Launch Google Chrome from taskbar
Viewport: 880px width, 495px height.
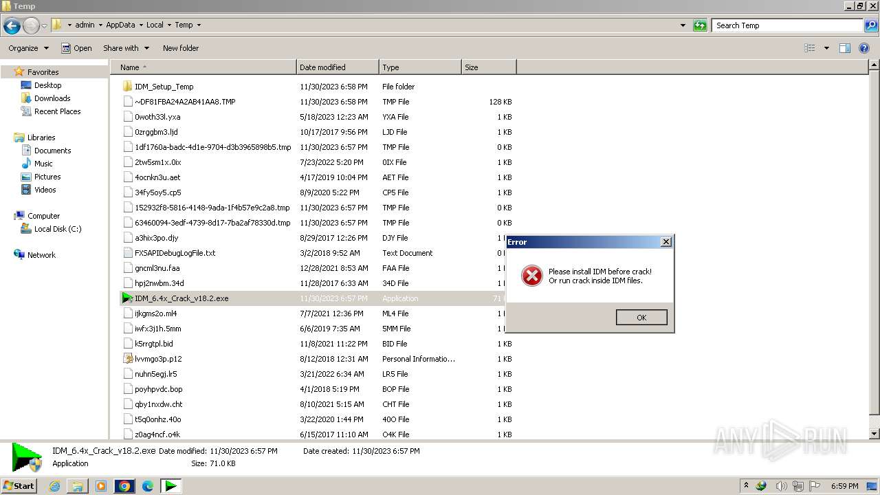point(124,486)
